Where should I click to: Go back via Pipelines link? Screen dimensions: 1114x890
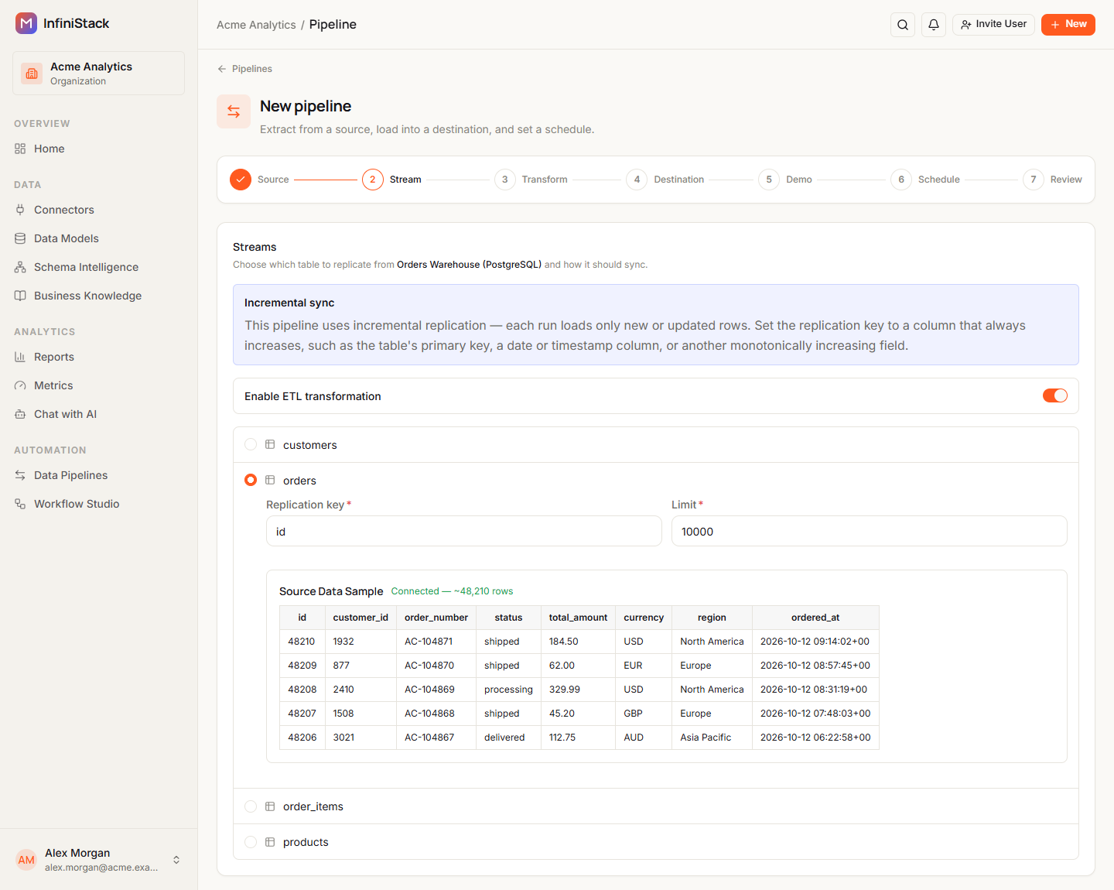(x=244, y=69)
